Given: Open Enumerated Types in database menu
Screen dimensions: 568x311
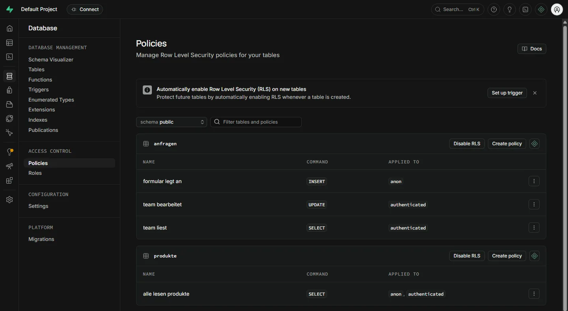Looking at the screenshot, I should point(51,100).
